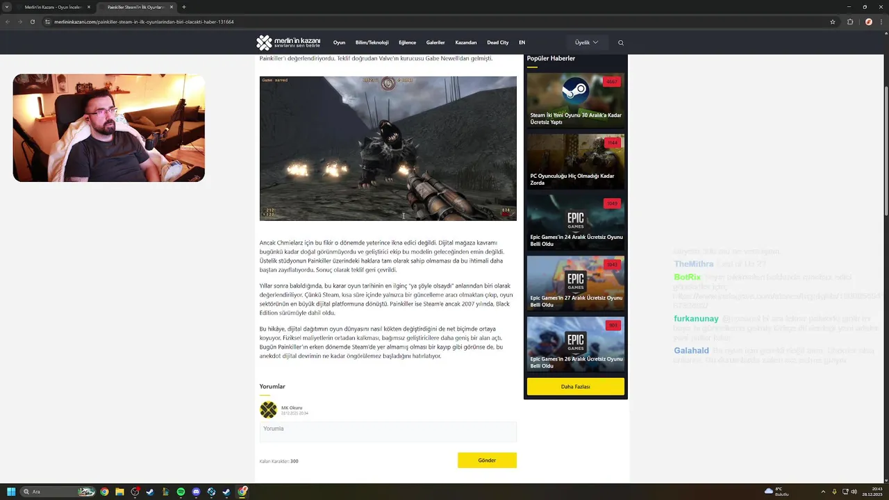Open PC Oyunculuğu Hiç Olmadığı Kadar Zorda card
The height and width of the screenshot is (500, 889).
click(576, 161)
